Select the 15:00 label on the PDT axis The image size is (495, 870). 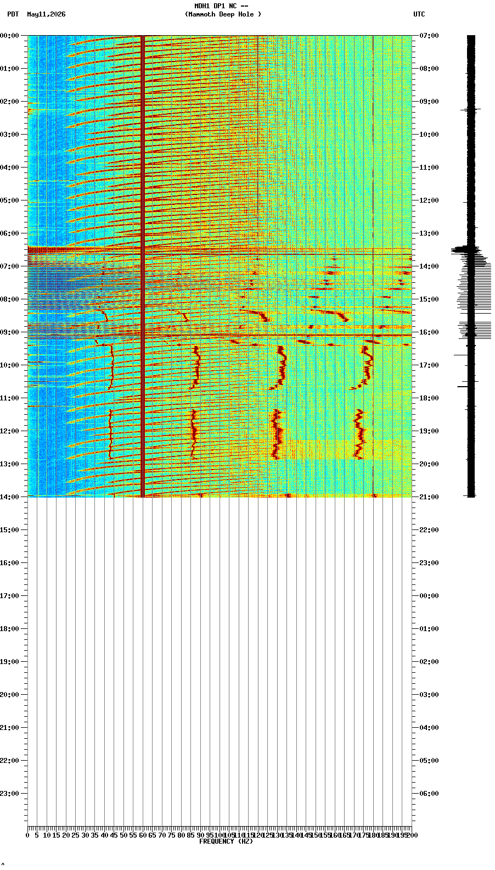pyautogui.click(x=9, y=530)
